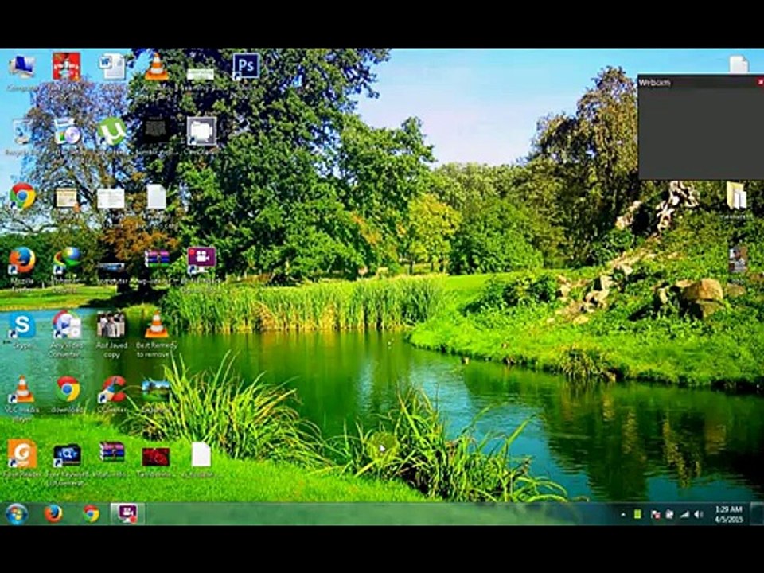The image size is (764, 573).
Task: Select the red Tahoma image file
Action: tap(156, 457)
